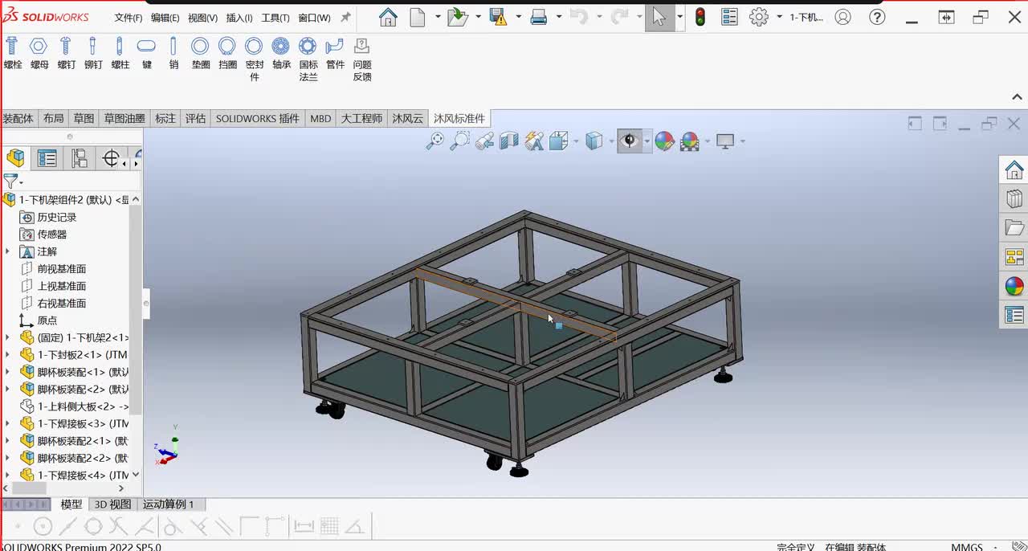Select the 轴承 bearing tool

281,54
